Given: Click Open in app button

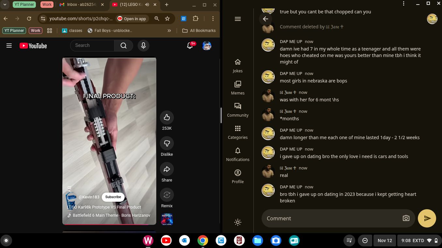Looking at the screenshot, I should click(132, 19).
